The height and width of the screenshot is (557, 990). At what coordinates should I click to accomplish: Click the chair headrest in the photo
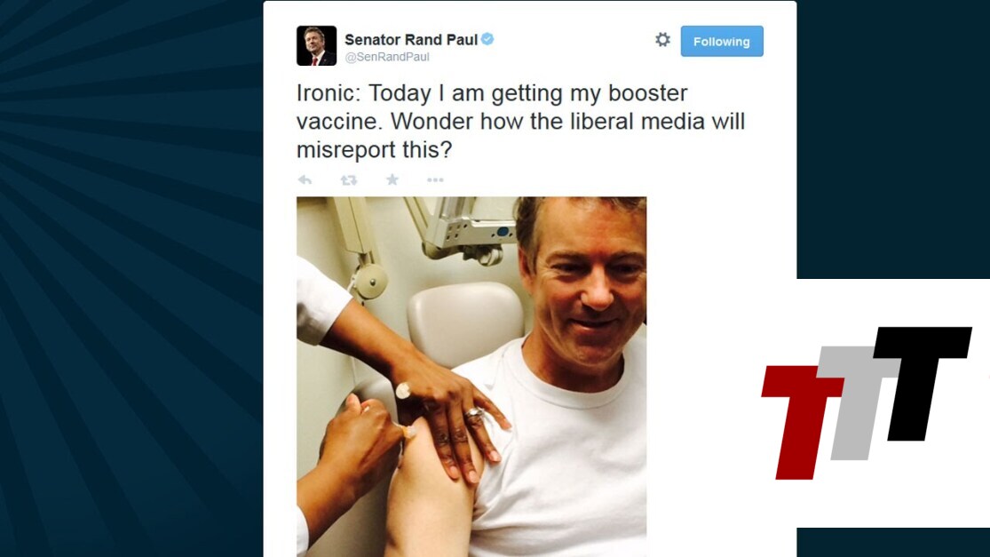[466, 323]
